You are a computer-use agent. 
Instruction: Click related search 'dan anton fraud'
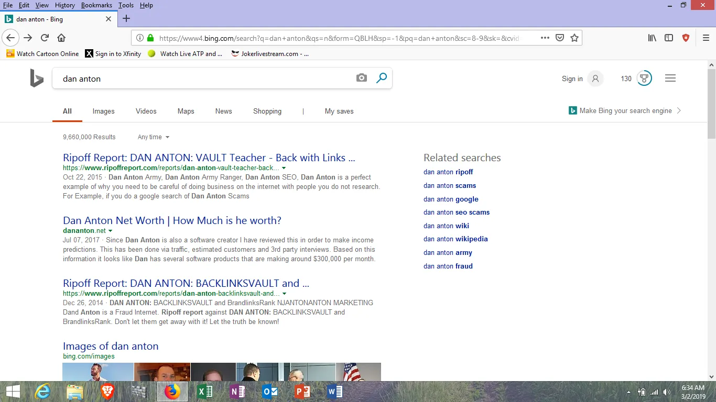pyautogui.click(x=448, y=266)
